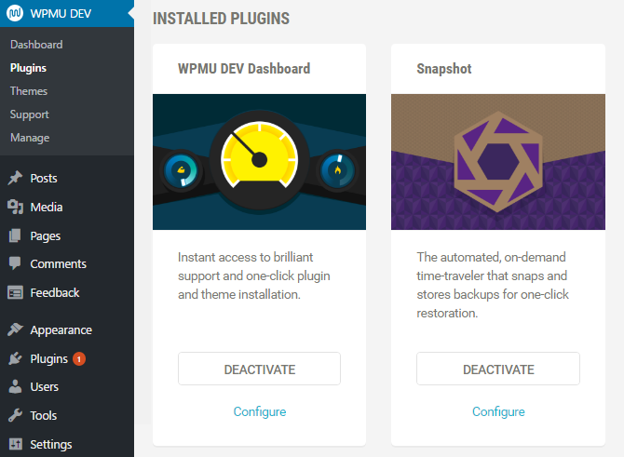
Task: Open the WPMU DEV top menu
Action: (67, 14)
